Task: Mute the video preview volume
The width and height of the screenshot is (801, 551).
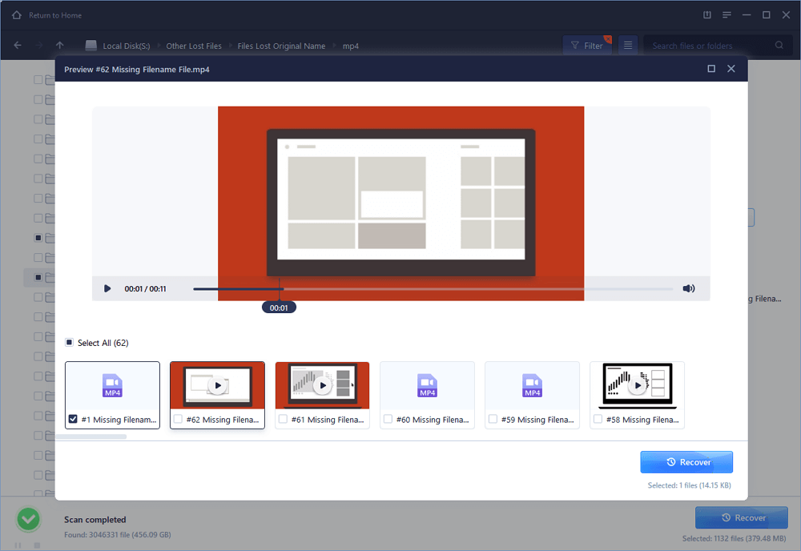Action: click(688, 288)
